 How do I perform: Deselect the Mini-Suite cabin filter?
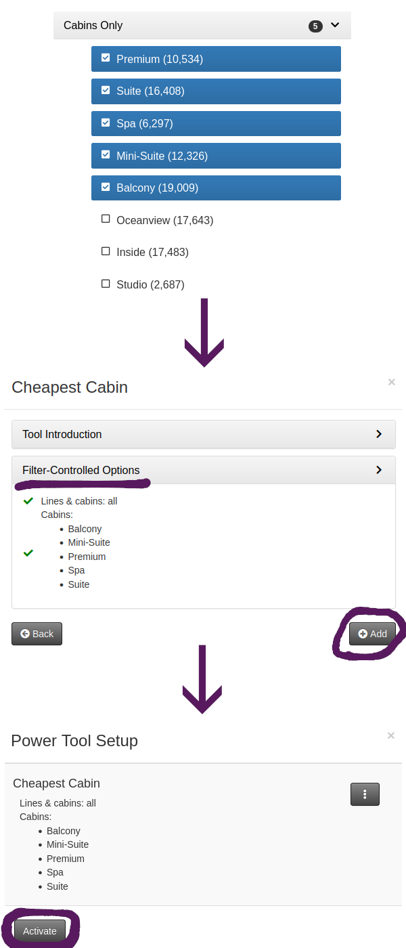(x=106, y=155)
